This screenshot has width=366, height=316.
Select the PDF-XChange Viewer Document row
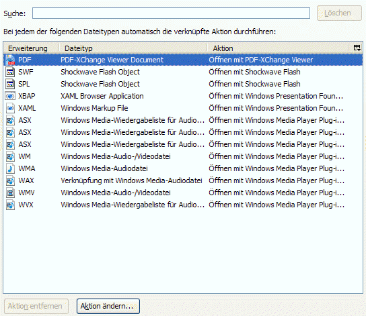pyautogui.click(x=183, y=60)
